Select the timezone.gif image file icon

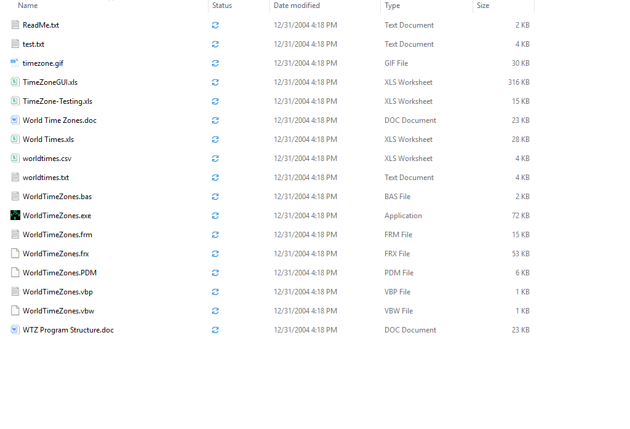pos(15,63)
